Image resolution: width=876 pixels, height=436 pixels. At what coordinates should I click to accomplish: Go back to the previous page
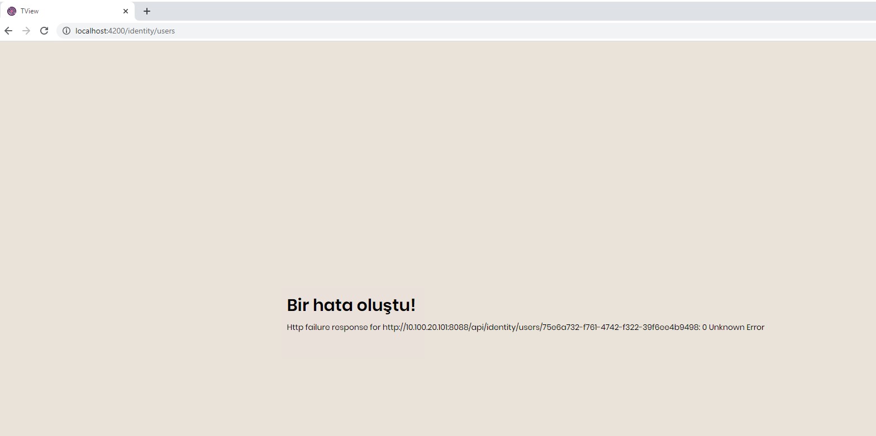tap(8, 31)
